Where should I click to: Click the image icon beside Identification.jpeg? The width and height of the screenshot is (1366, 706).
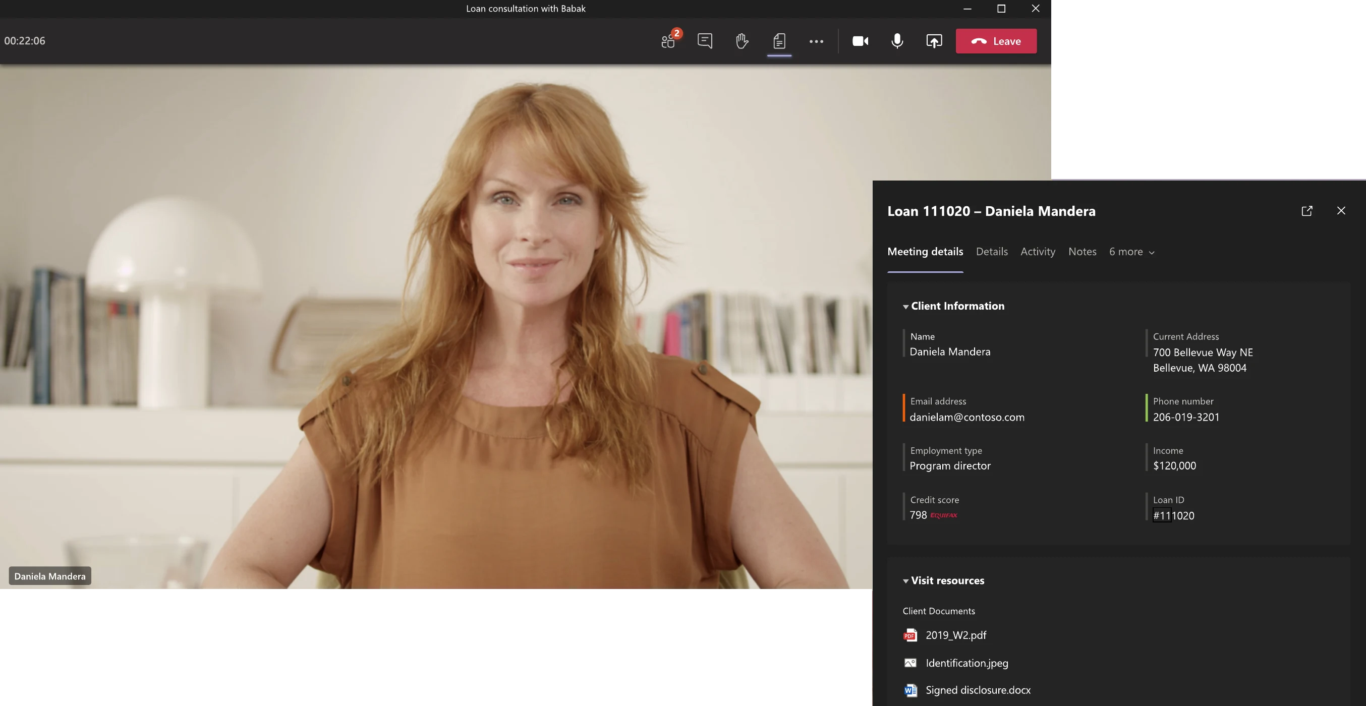point(910,663)
